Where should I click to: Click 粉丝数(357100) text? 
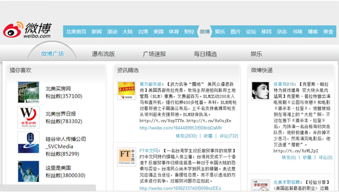tap(64, 96)
